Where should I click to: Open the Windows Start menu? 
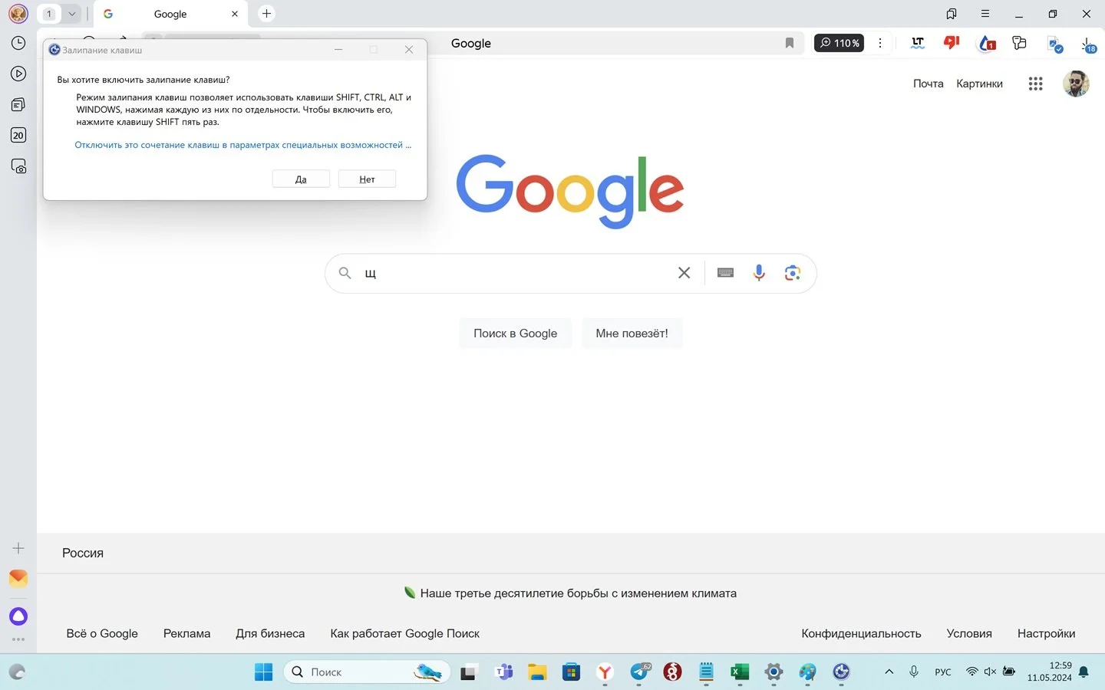click(x=263, y=672)
